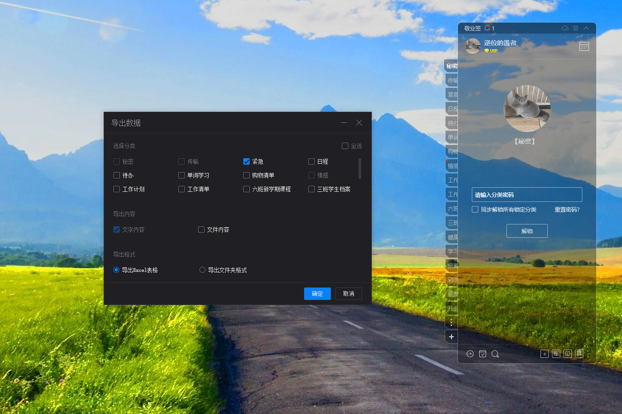The width and height of the screenshot is (622, 414).
Task: Open the hamburger menu in 敬业签 header
Action: pyautogui.click(x=575, y=28)
